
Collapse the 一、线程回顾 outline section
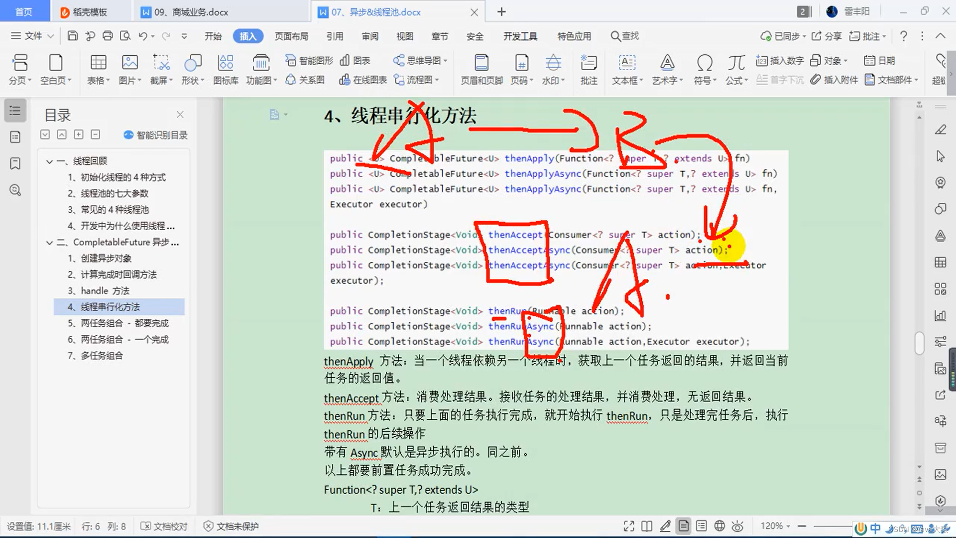pos(49,161)
